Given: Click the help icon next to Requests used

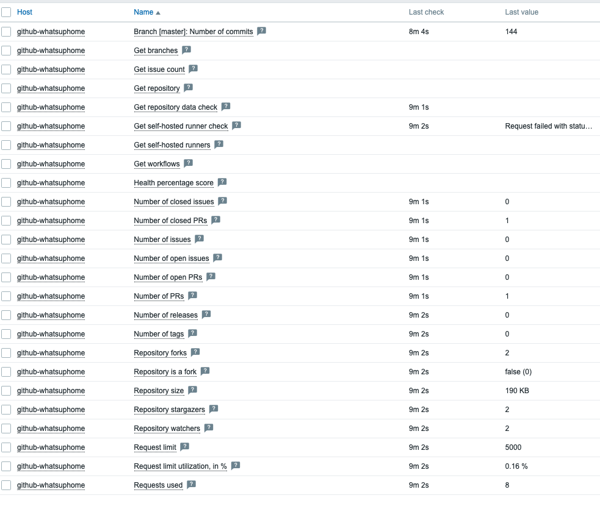Looking at the screenshot, I should point(192,485).
